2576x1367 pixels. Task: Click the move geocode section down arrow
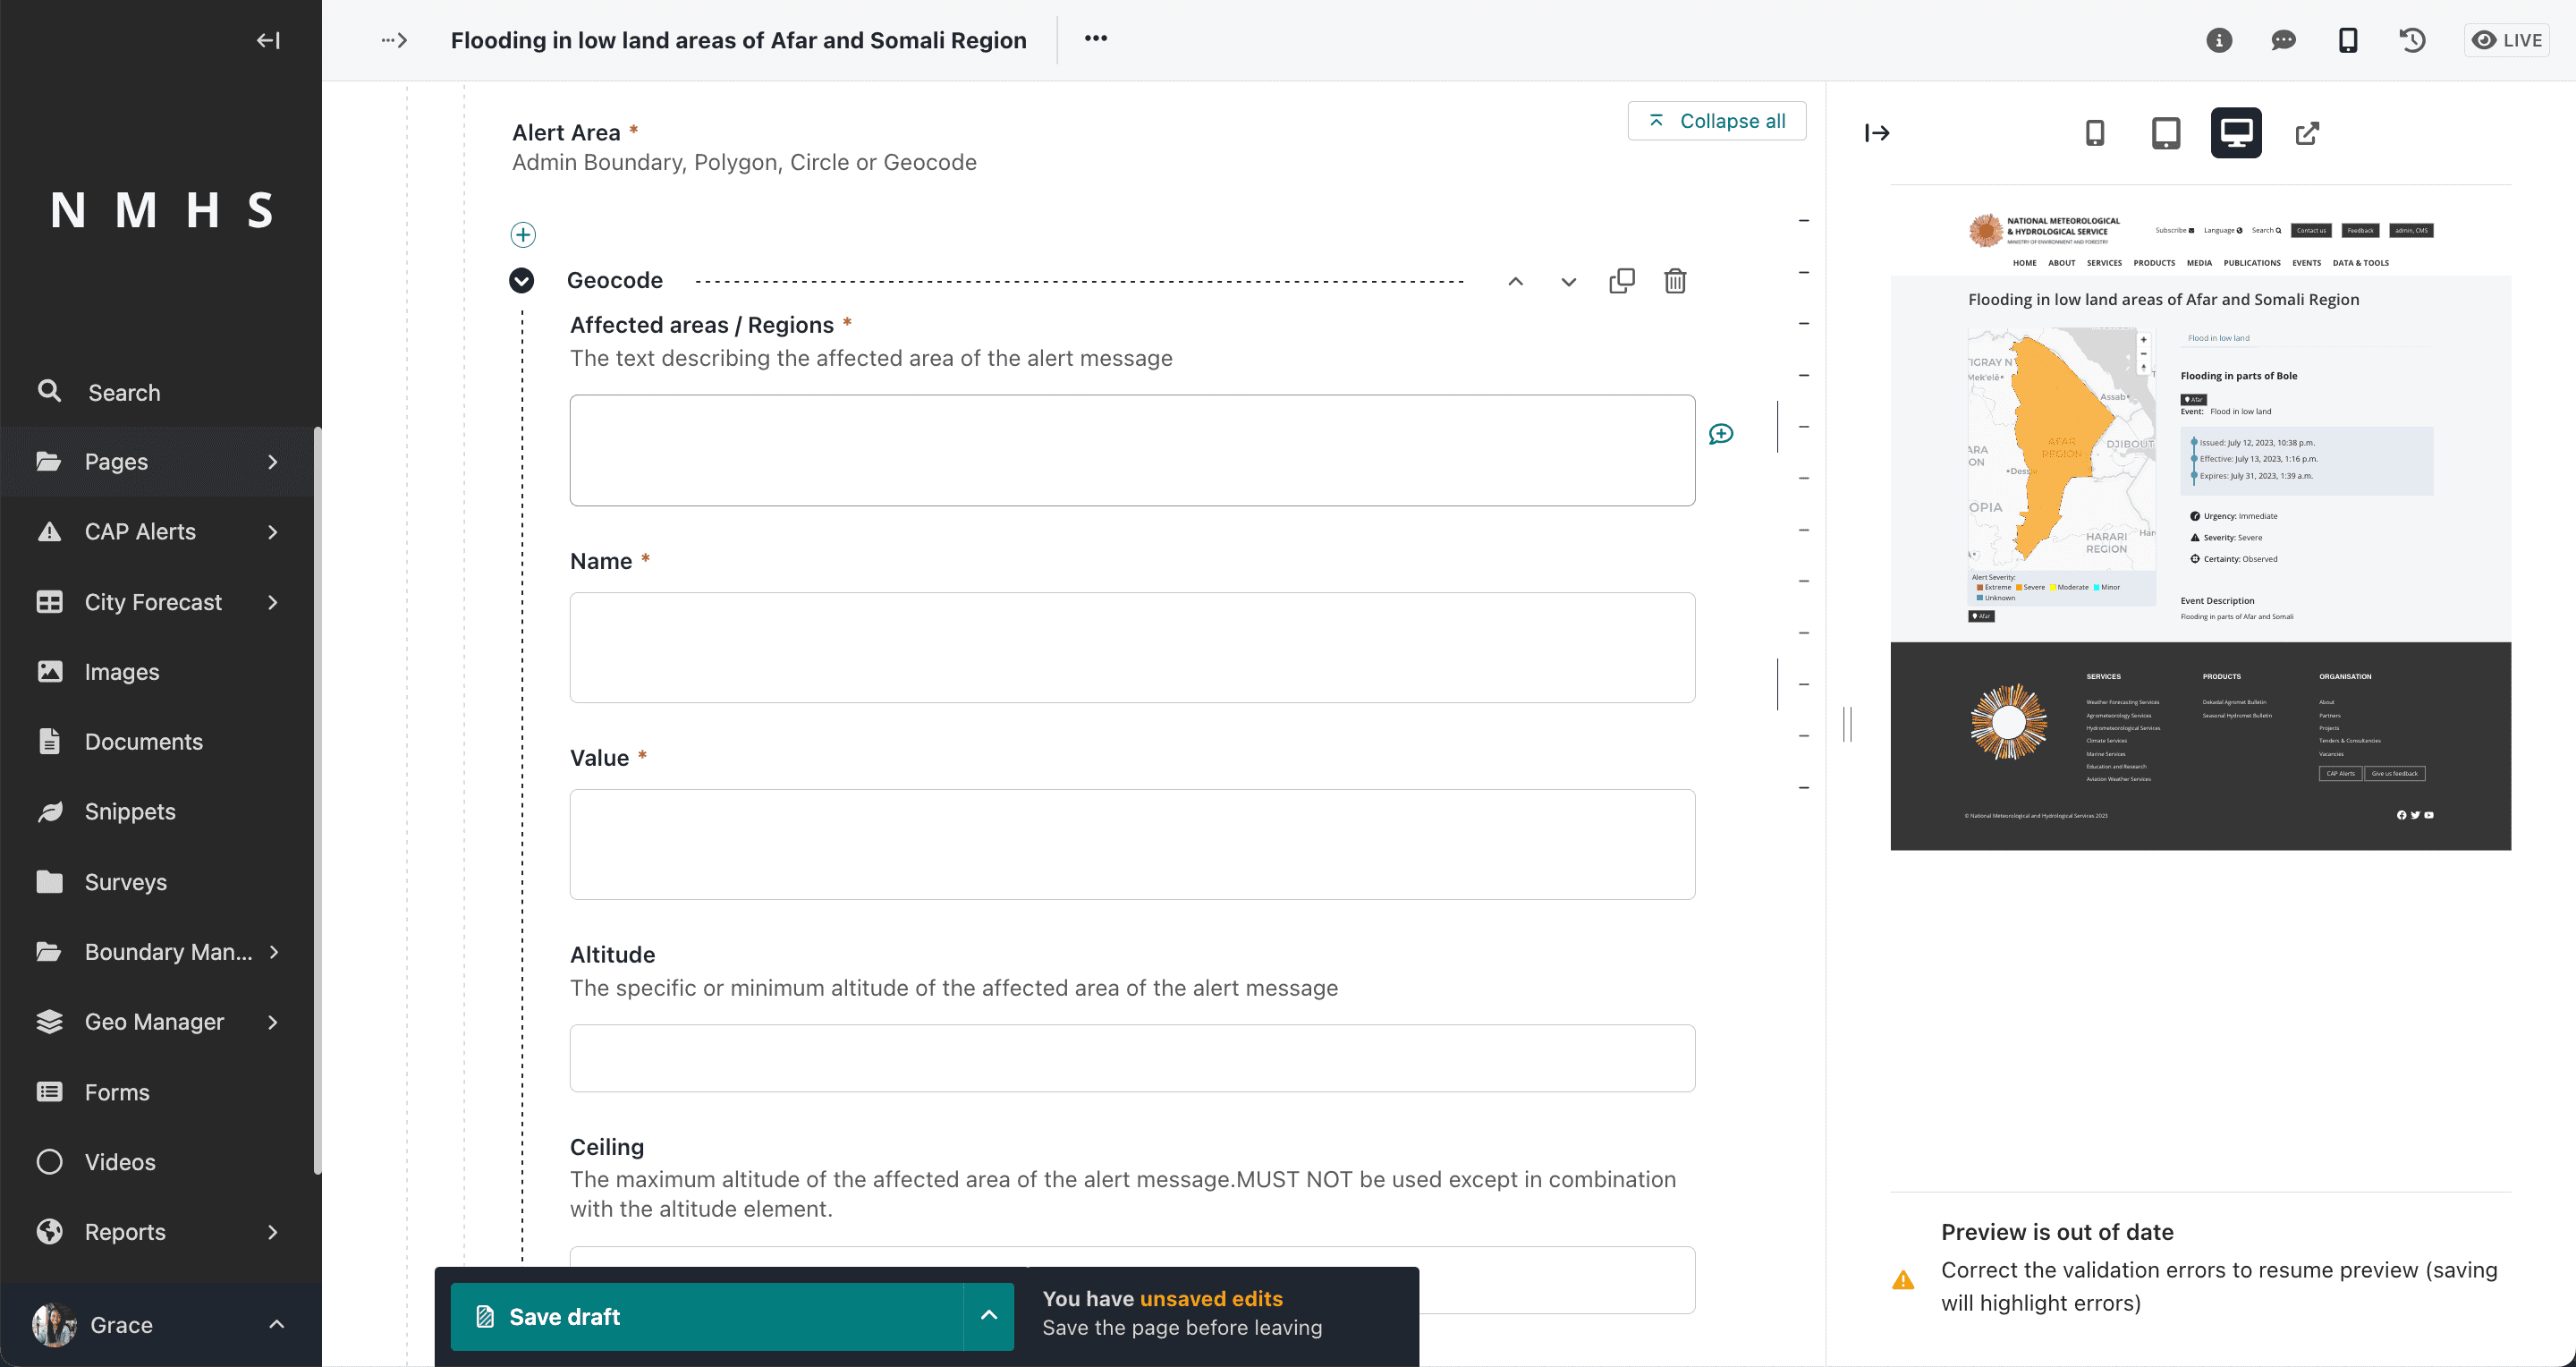pos(1567,281)
